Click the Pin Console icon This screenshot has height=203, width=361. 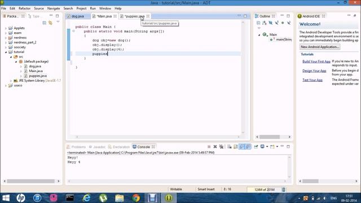256,147
